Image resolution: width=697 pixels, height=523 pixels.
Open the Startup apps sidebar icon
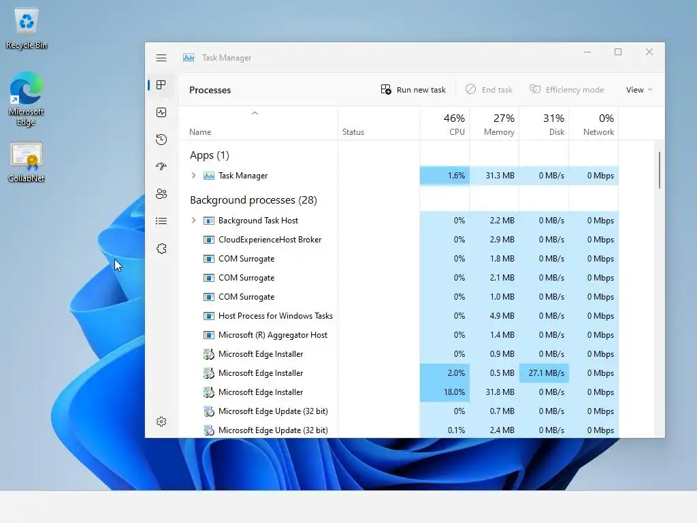click(161, 166)
